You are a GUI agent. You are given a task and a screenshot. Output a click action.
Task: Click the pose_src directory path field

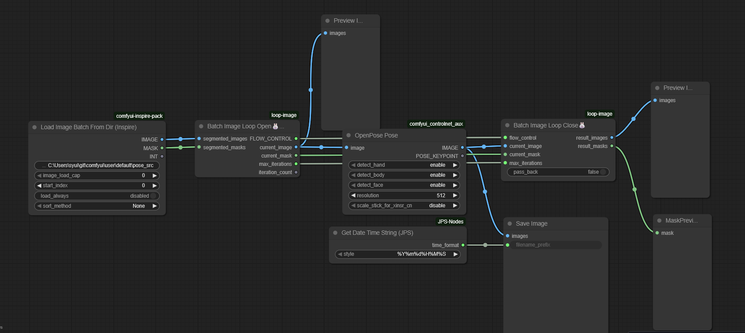(x=97, y=165)
